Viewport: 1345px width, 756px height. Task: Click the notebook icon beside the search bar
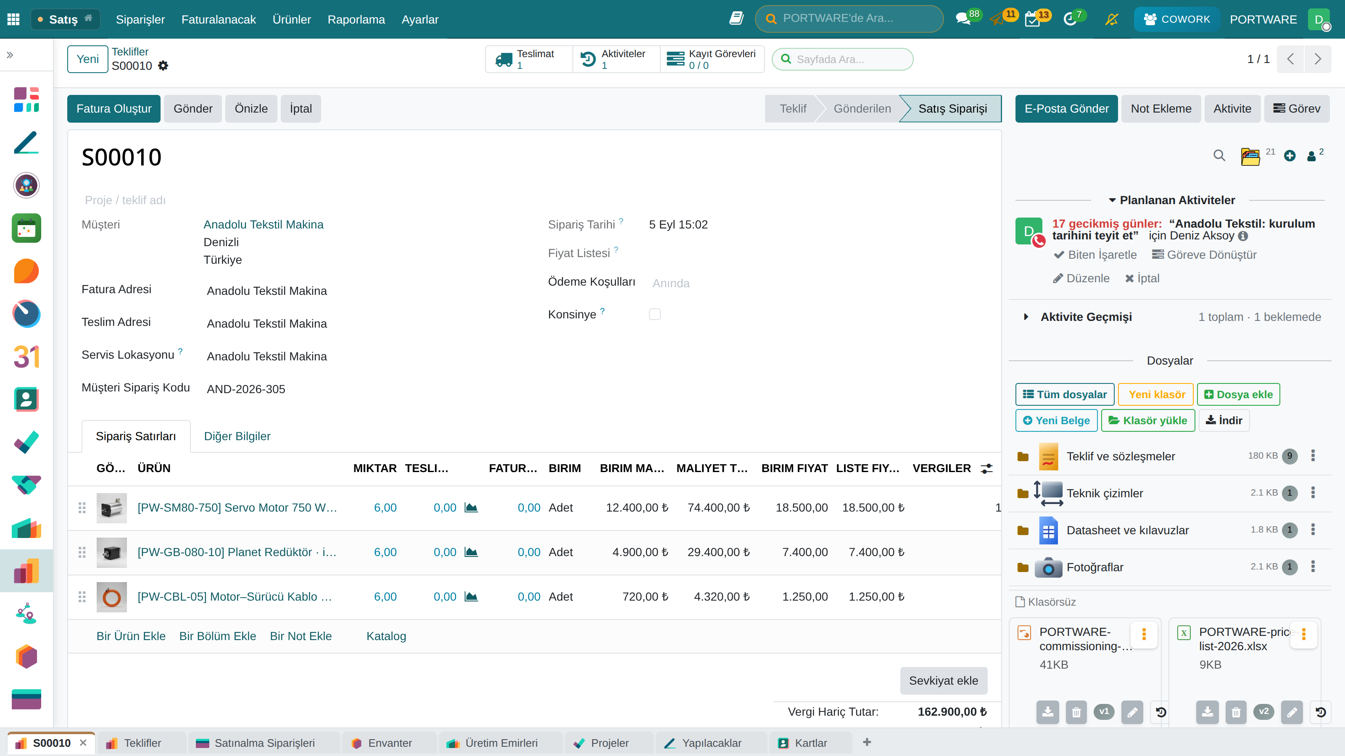tap(736, 19)
